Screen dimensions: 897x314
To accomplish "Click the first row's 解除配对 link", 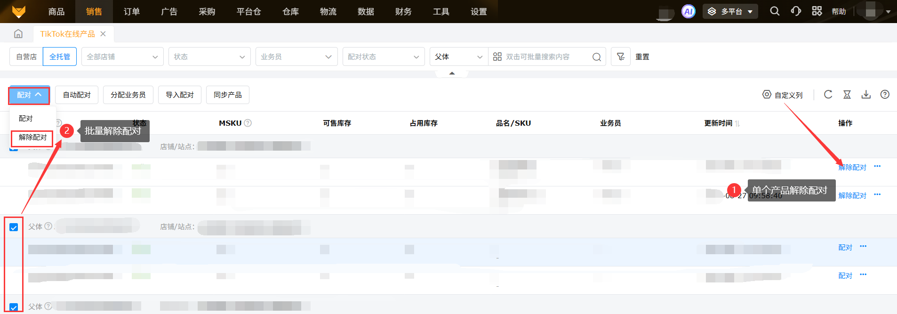I will coord(852,167).
